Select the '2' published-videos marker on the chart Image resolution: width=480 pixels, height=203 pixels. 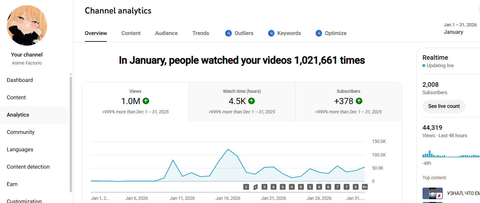pyautogui.click(x=246, y=187)
